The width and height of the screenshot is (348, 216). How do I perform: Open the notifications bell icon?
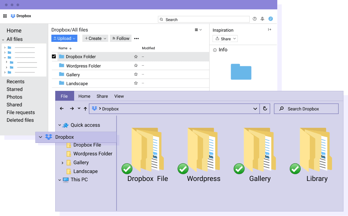263,19
